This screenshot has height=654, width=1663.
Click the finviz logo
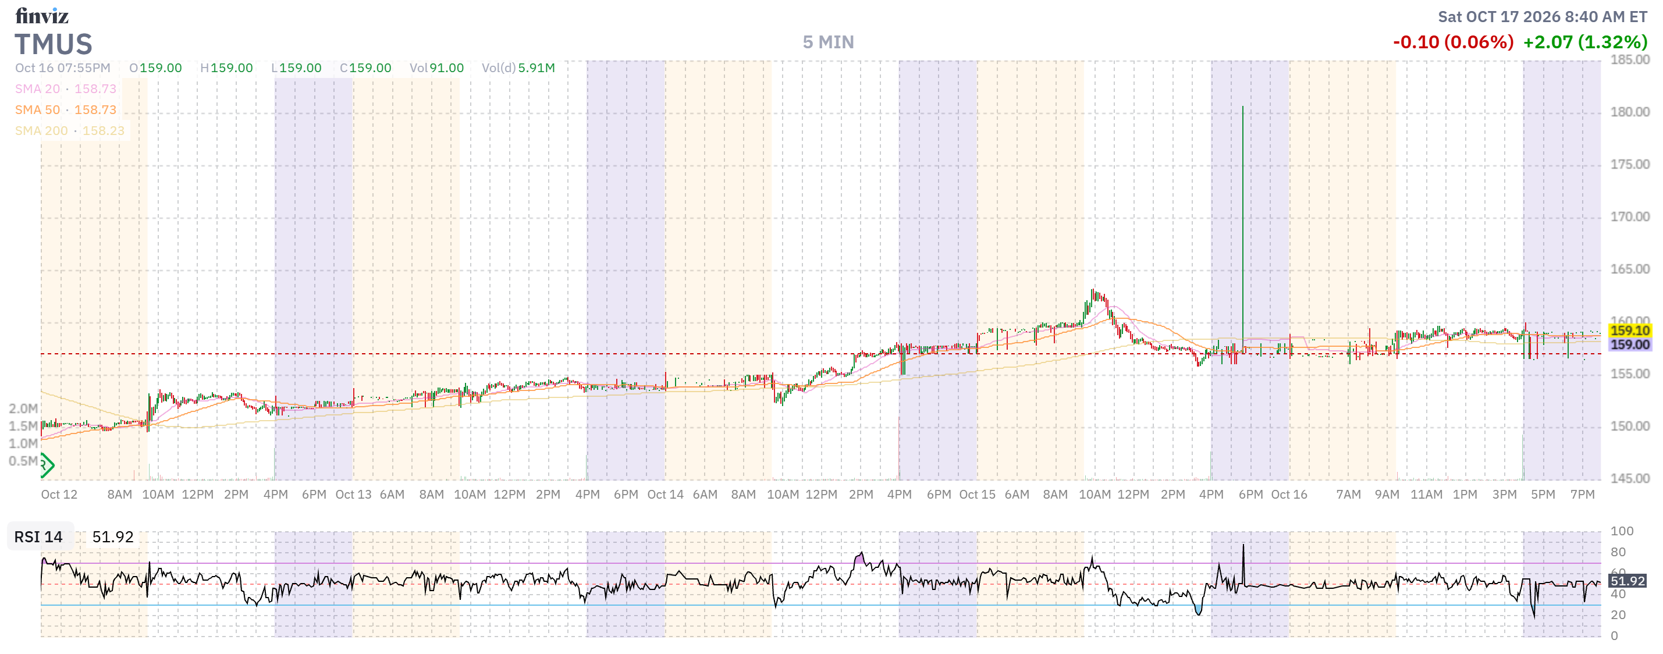click(42, 16)
